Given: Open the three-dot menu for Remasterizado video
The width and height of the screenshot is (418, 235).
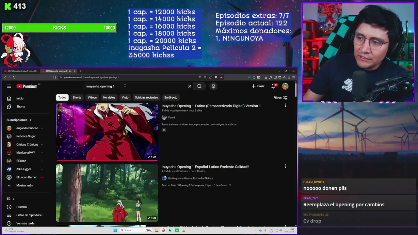Looking at the screenshot, I should point(285,105).
